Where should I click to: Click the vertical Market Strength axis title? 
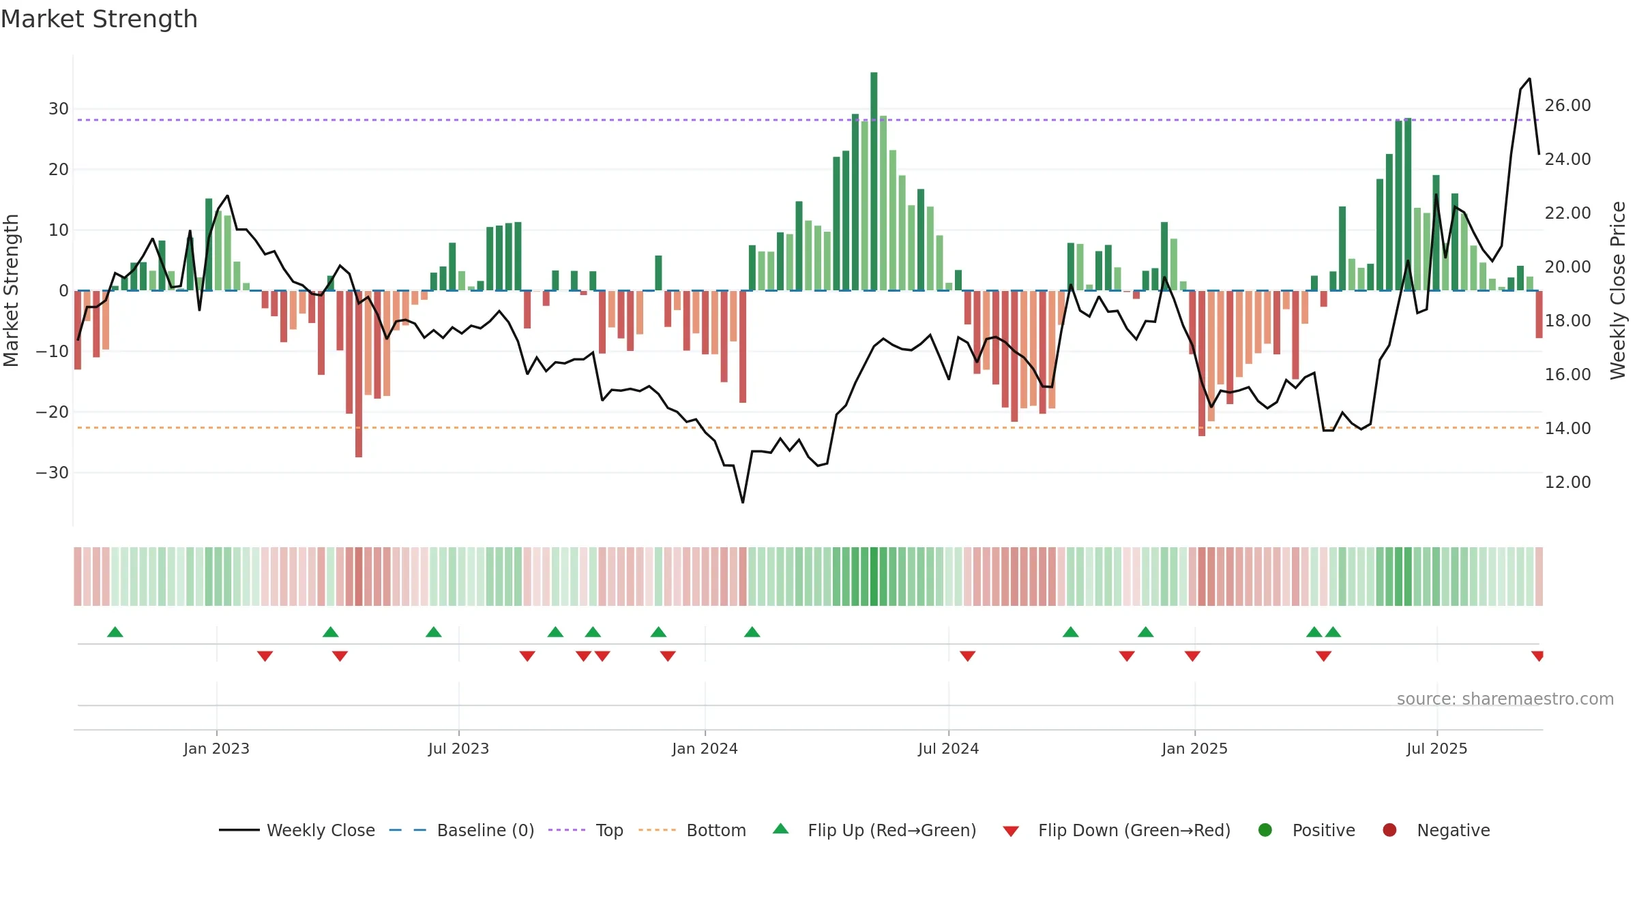[x=11, y=290]
